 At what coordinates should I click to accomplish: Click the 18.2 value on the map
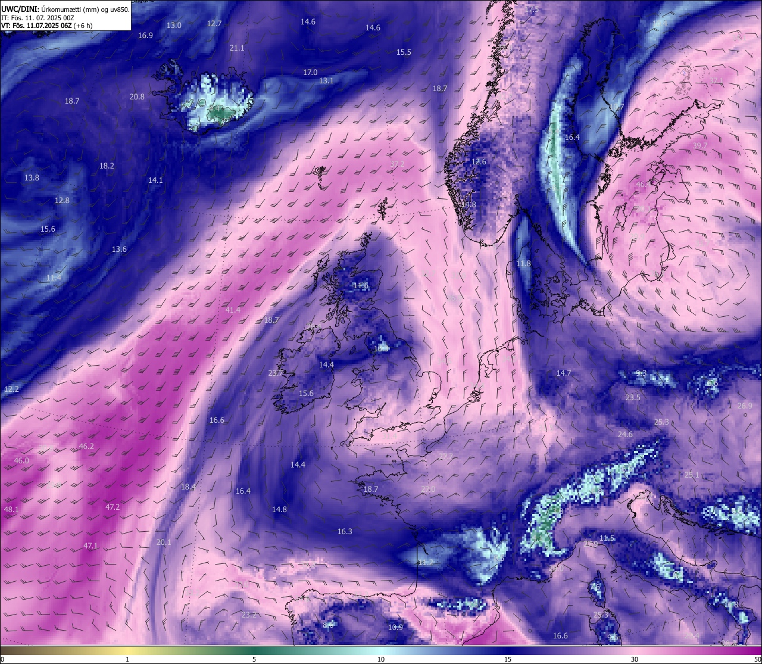click(x=107, y=166)
